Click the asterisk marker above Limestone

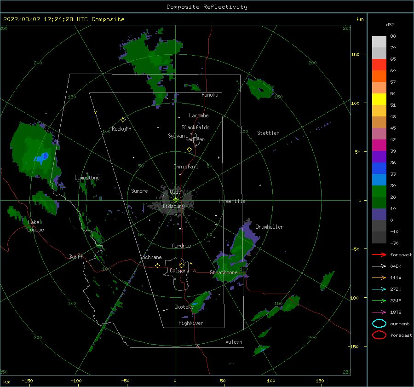point(87,173)
